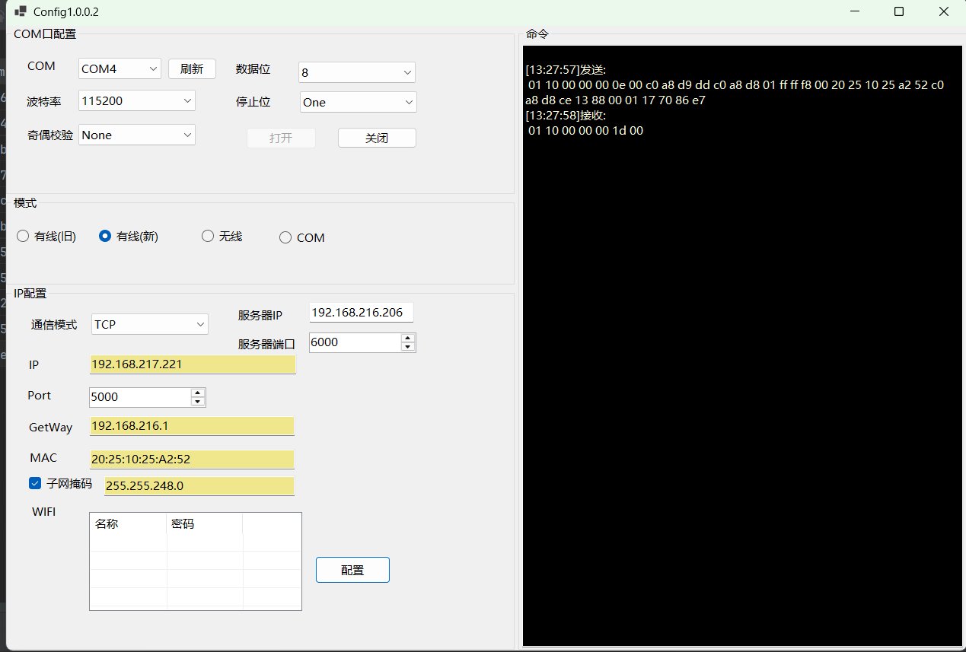Maximize the Config window
Viewport: 966px width, 652px height.
899,11
